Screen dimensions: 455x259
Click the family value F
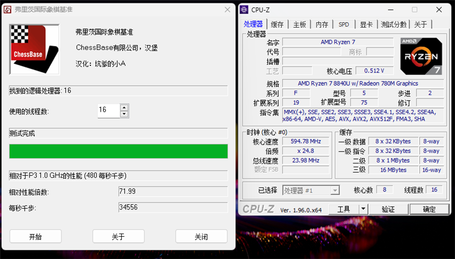point(296,93)
